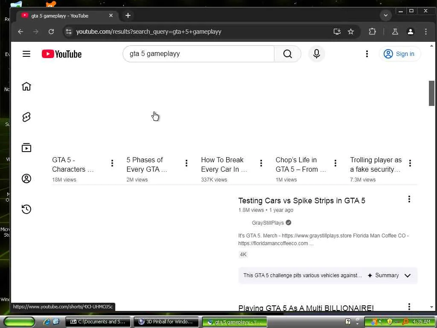Viewport: 437px width, 328px height.
Task: Open Chop's Life in GTA 5 short
Action: tap(301, 164)
